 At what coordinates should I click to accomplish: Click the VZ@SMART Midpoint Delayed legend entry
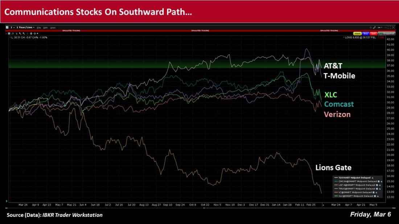tap(355, 193)
